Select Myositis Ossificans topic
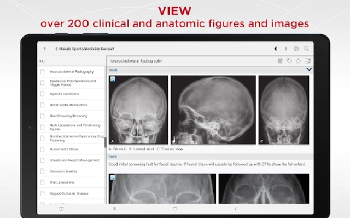Viewport: 350px width, 218px height. point(72,94)
